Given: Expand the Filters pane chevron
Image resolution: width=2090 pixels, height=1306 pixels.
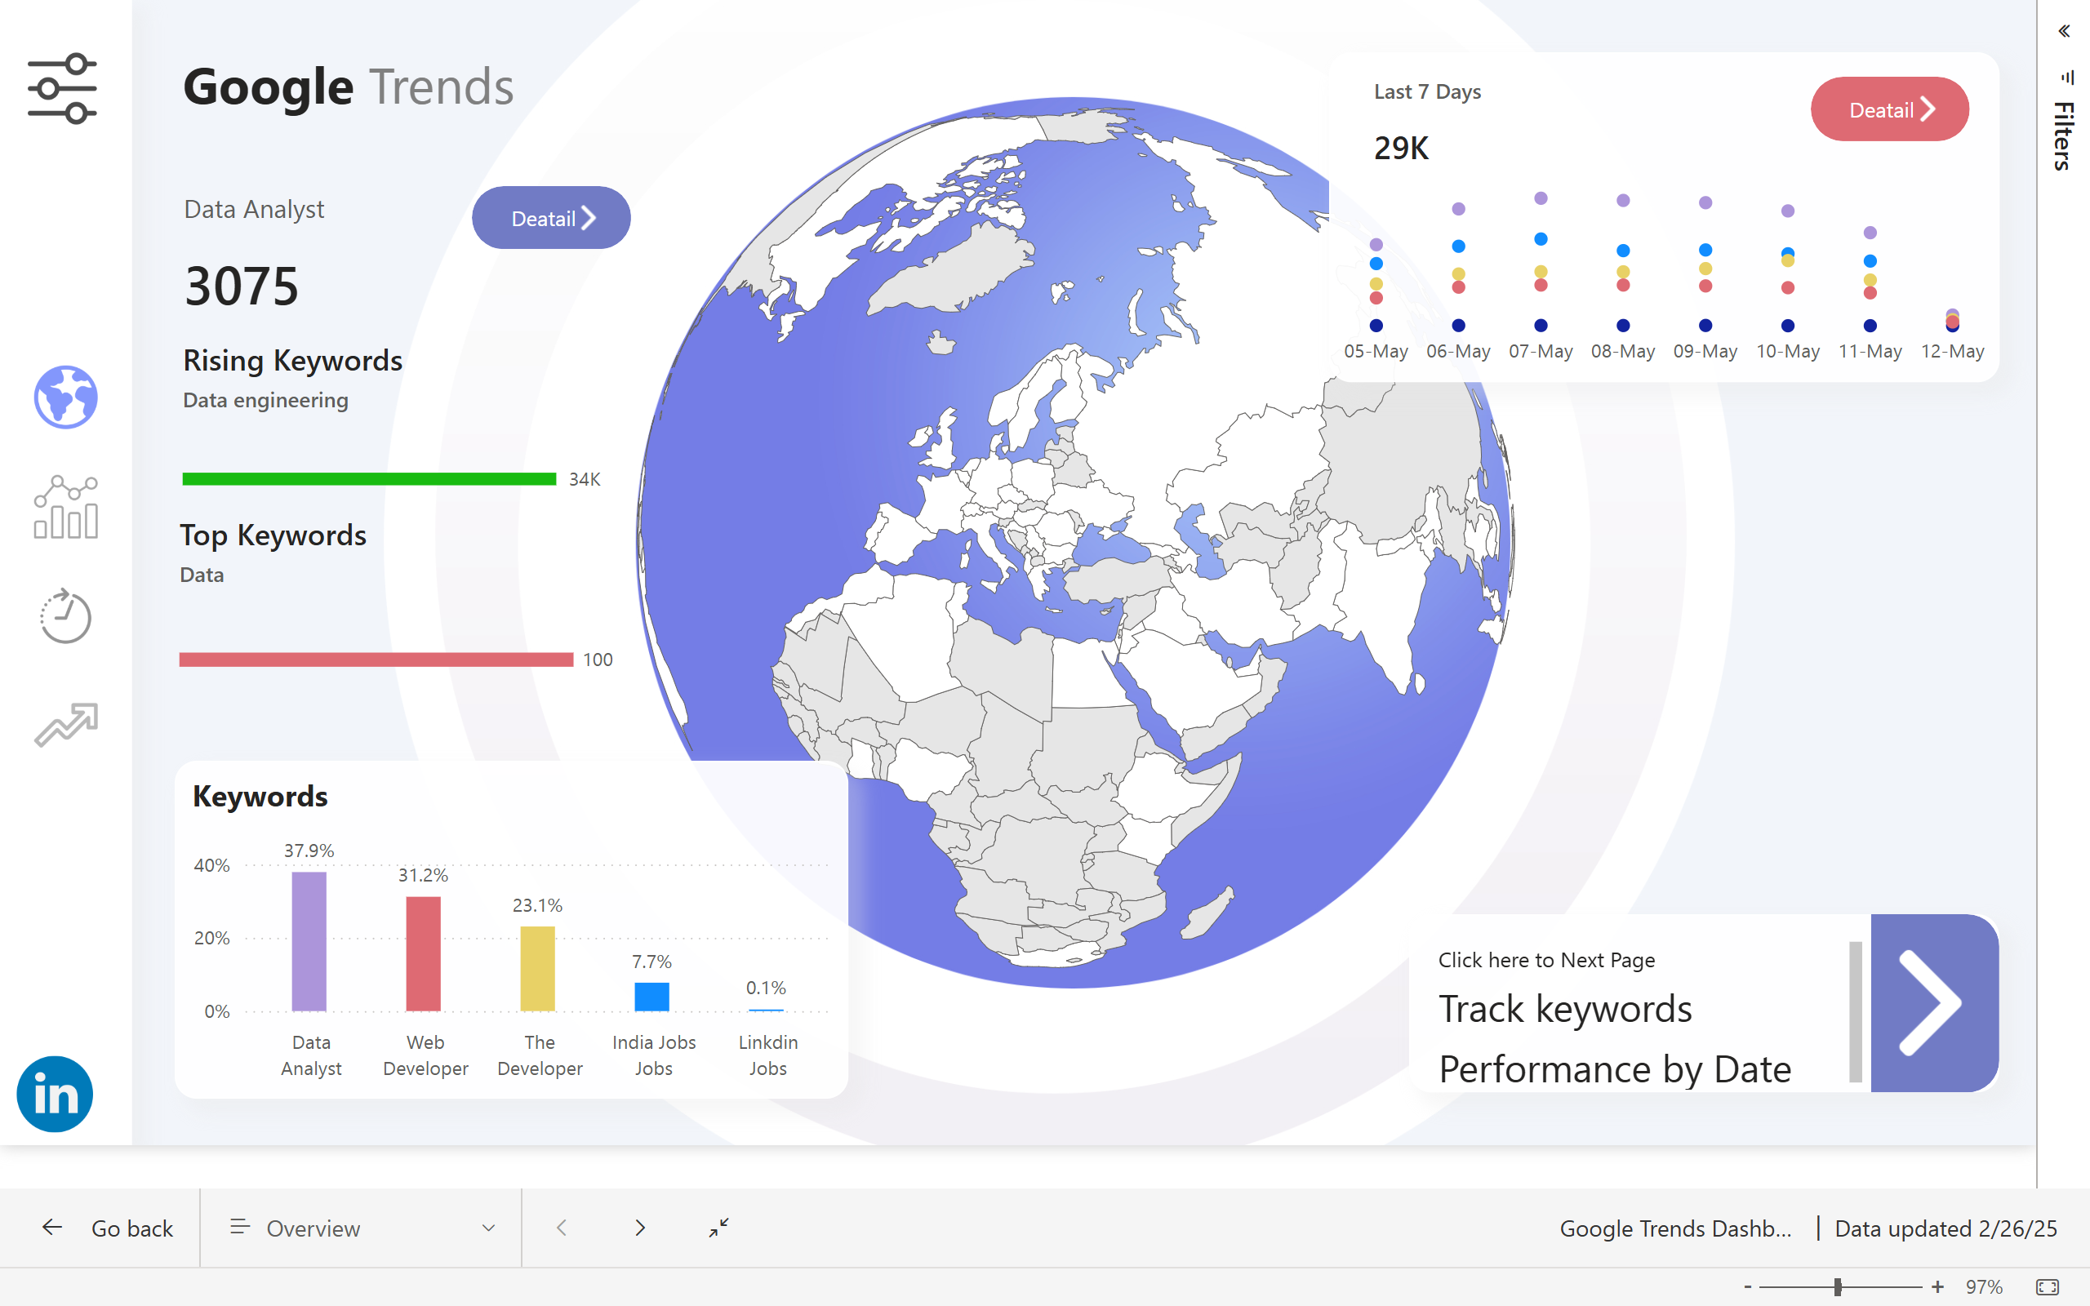Looking at the screenshot, I should pos(2063,32).
